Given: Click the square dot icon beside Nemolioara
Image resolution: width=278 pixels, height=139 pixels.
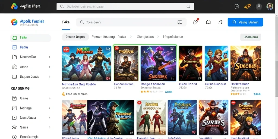Looking at the screenshot, I should 14,118.
